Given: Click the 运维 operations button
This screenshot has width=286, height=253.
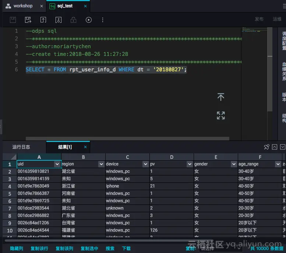Looking at the screenshot, I should [277, 19].
